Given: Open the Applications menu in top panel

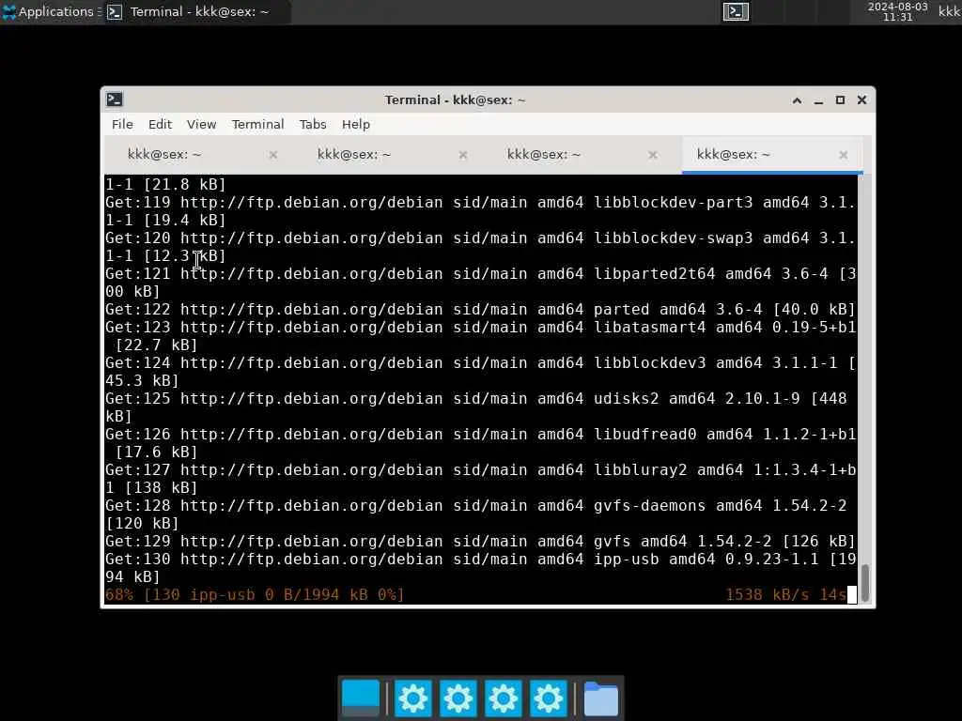Looking at the screenshot, I should [51, 11].
